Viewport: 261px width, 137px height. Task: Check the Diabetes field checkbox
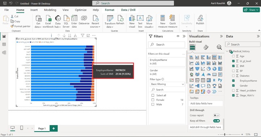tap(233, 76)
